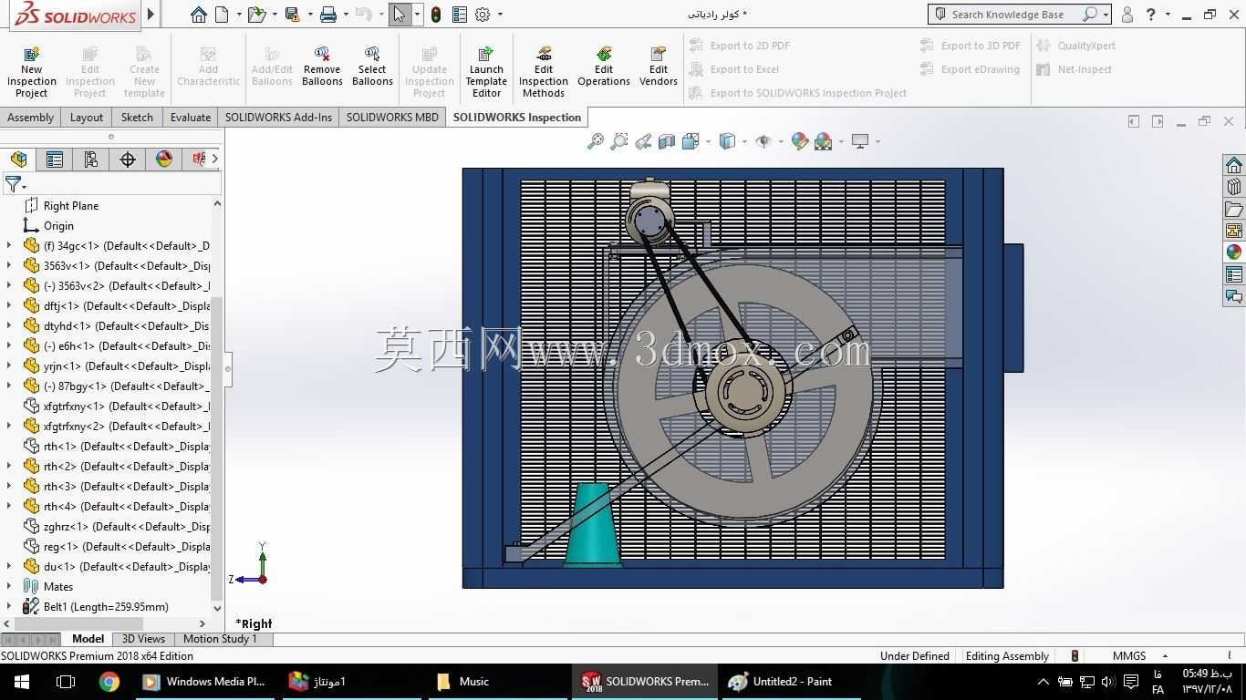The width and height of the screenshot is (1246, 700).
Task: Open the SOLIDWORKS Resources home pane icon
Action: click(x=1234, y=165)
